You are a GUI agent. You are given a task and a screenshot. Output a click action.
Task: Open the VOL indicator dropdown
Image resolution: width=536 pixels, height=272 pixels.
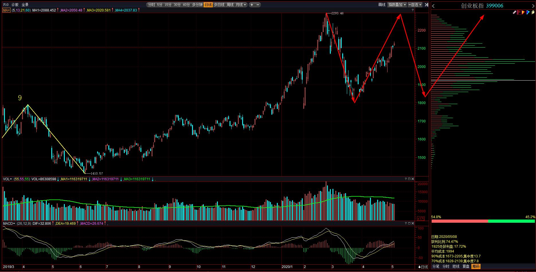(7, 179)
